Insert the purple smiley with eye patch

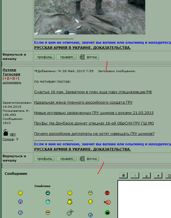coord(21,212)
